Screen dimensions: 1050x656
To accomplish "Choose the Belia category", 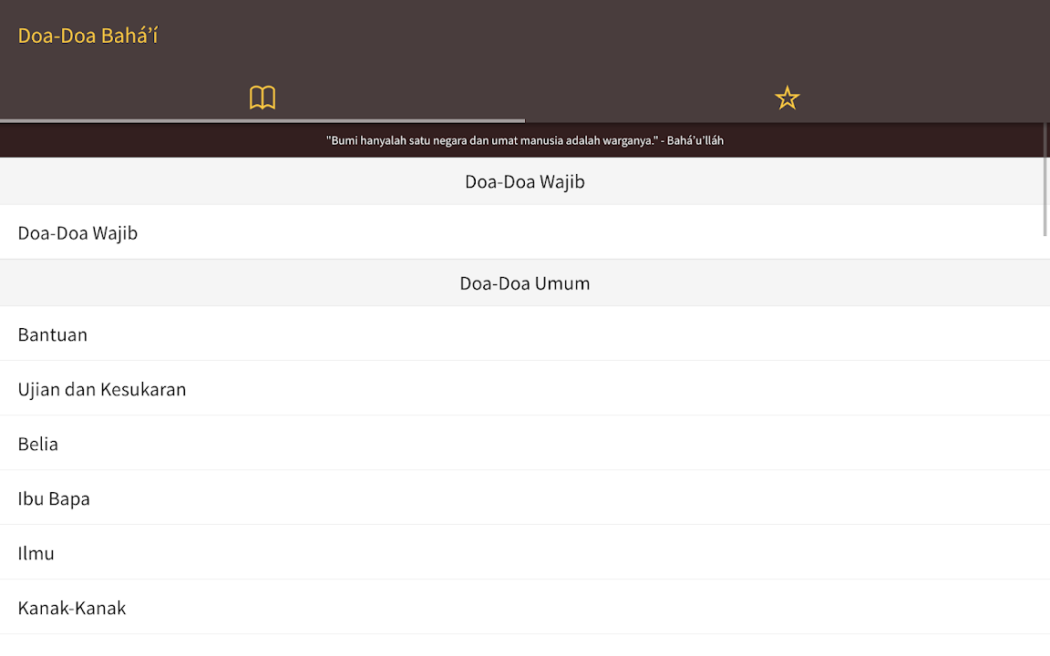I will [38, 444].
